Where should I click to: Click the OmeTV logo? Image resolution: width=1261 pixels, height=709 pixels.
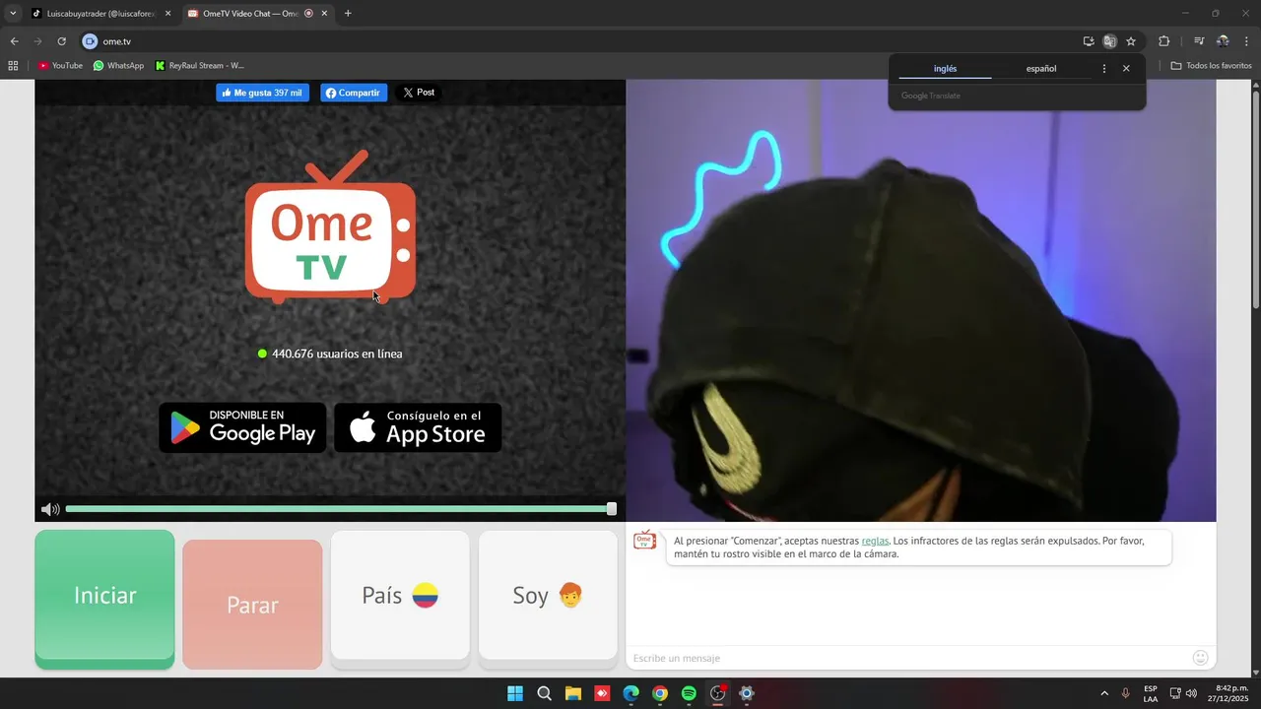tap(330, 226)
